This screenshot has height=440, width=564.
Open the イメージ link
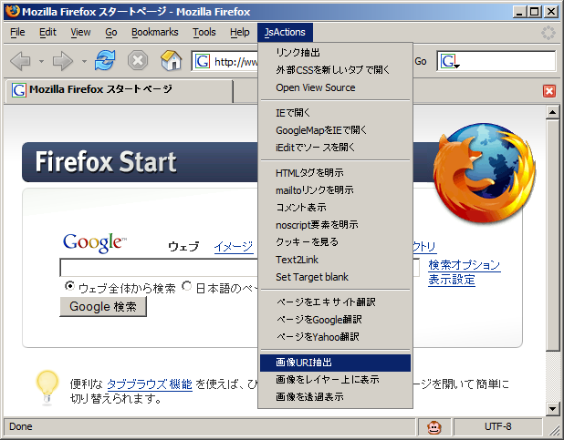[x=234, y=247]
